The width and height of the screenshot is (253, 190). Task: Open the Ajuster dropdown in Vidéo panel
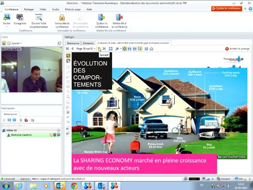click(16, 43)
